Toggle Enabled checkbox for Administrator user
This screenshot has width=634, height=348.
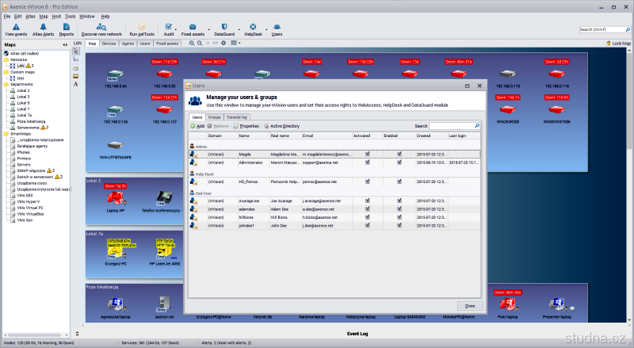coord(399,162)
